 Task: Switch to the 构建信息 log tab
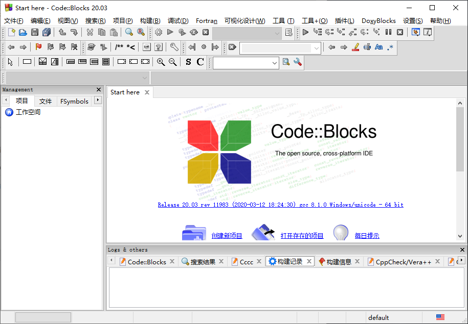[339, 262]
